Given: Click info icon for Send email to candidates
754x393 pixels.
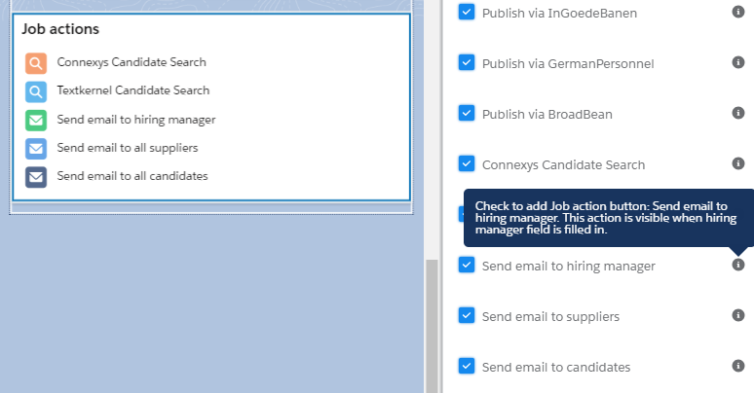Looking at the screenshot, I should [738, 366].
